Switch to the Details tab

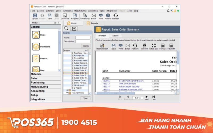[x=116, y=36]
